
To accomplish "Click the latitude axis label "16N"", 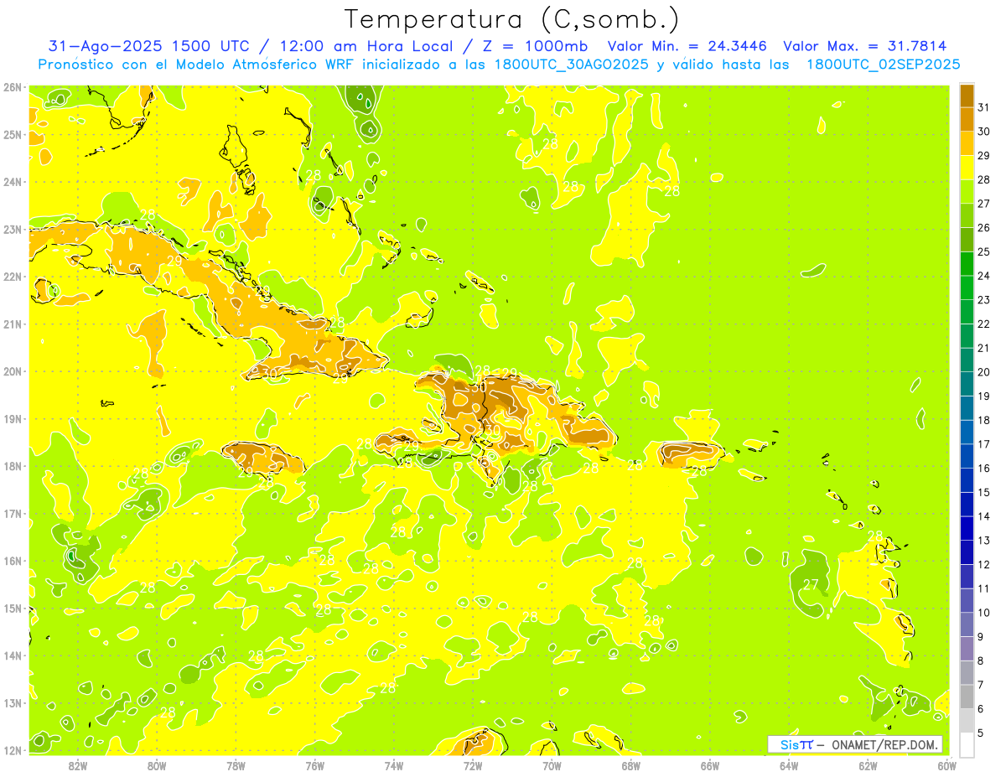I will 13,561.
